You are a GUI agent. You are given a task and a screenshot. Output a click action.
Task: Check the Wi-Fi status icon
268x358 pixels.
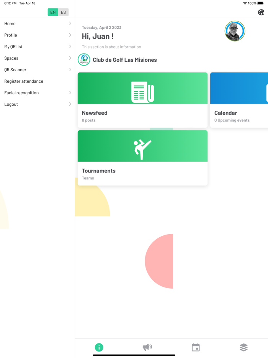[245, 3]
